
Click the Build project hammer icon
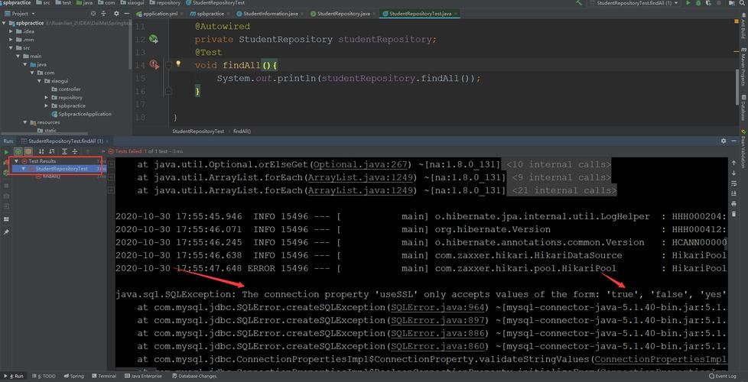coord(579,3)
